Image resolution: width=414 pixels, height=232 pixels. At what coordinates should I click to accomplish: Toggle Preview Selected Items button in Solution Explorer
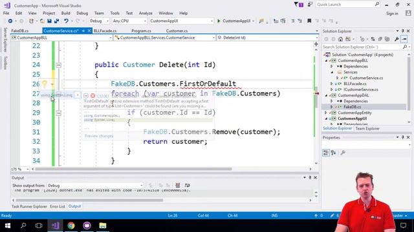404,39
